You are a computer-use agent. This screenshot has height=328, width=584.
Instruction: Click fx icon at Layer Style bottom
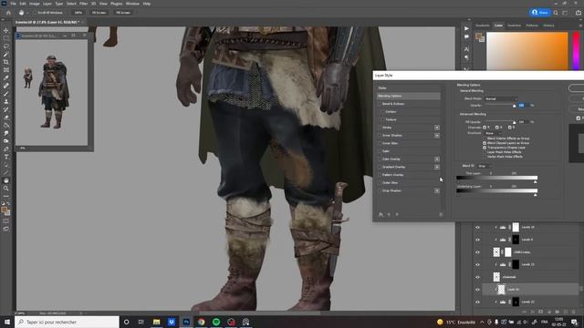coord(381,215)
